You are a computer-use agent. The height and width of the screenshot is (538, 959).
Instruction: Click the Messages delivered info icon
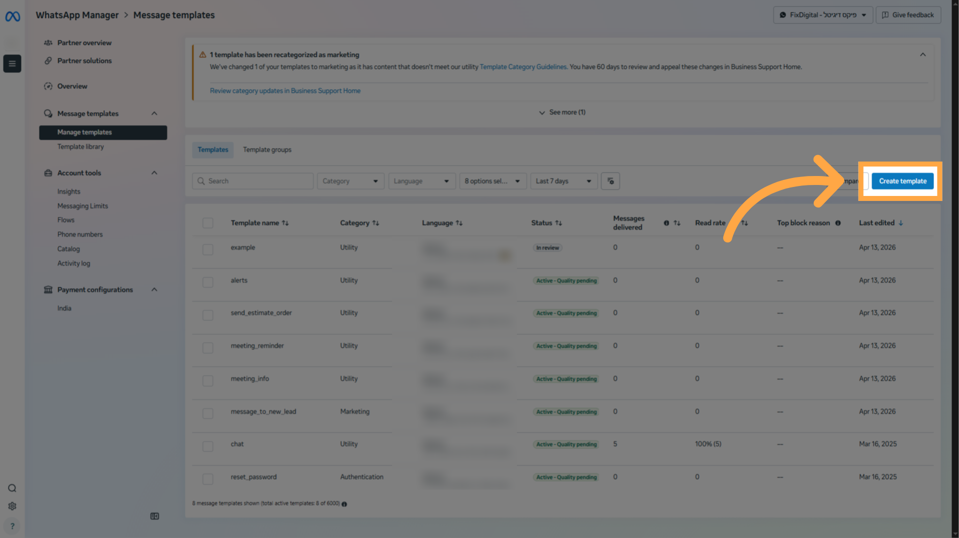point(666,223)
